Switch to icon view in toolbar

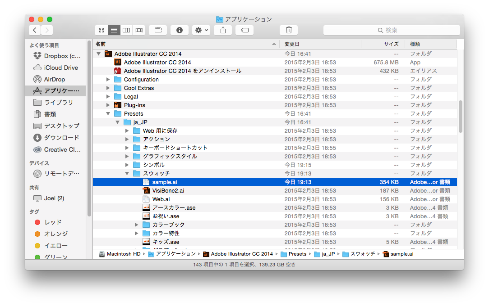pos(101,30)
